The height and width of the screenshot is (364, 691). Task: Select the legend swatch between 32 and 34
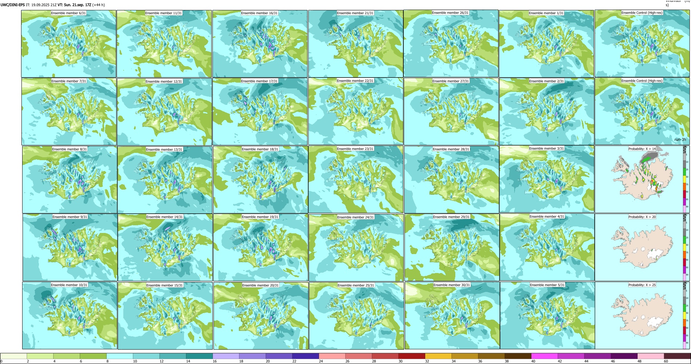coord(438,356)
